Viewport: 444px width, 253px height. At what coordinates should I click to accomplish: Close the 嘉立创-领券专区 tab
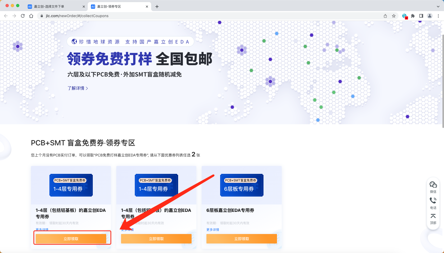(x=147, y=7)
